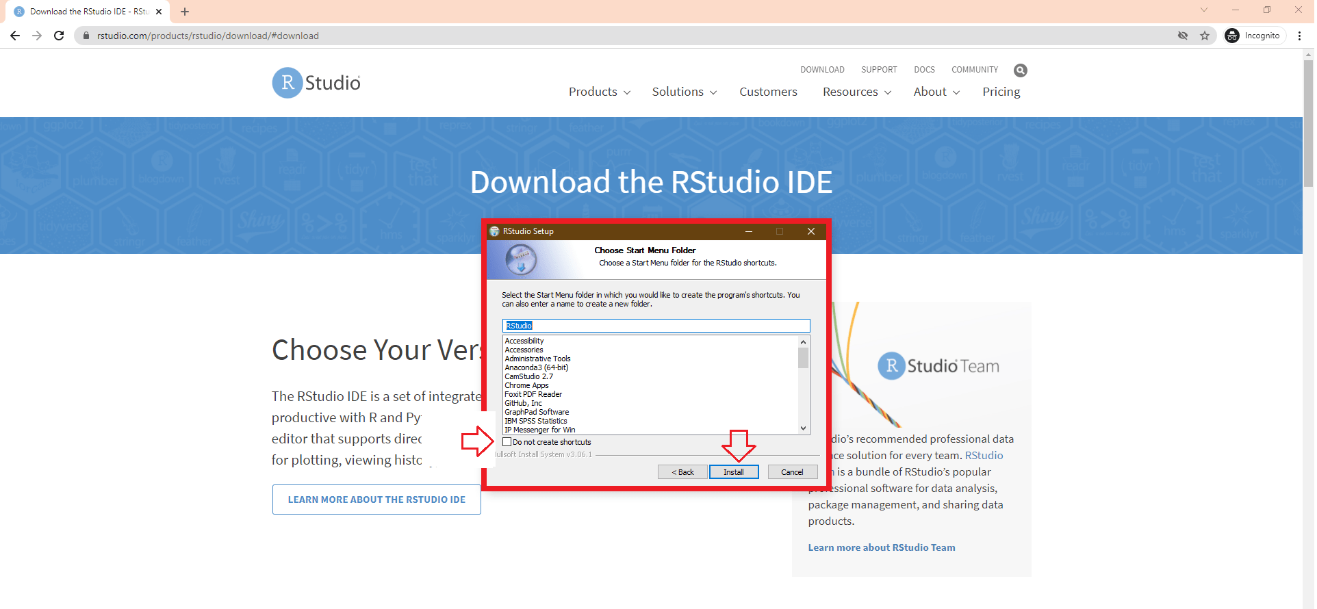Click the folder list scrollbar thumb
This screenshot has width=1317, height=609.
803,358
